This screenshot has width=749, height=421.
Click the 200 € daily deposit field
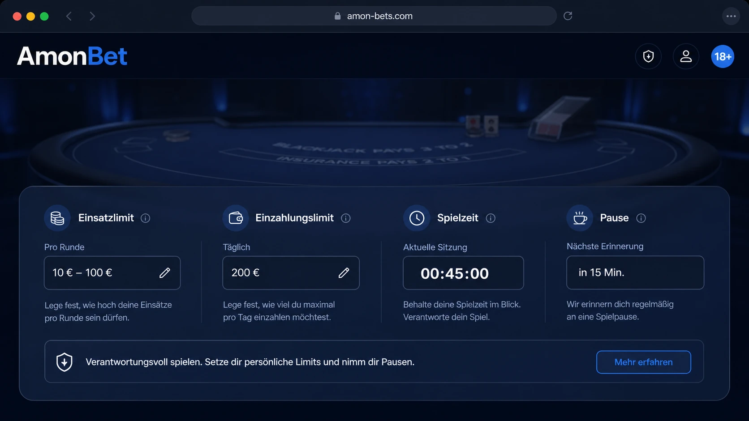click(x=291, y=273)
